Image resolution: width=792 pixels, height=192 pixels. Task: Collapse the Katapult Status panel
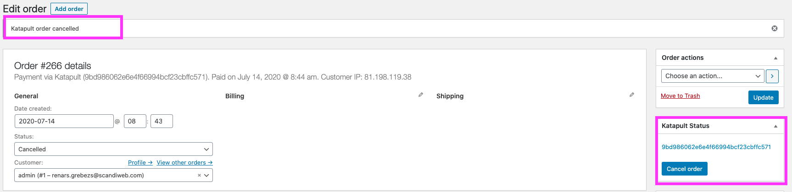click(x=775, y=126)
